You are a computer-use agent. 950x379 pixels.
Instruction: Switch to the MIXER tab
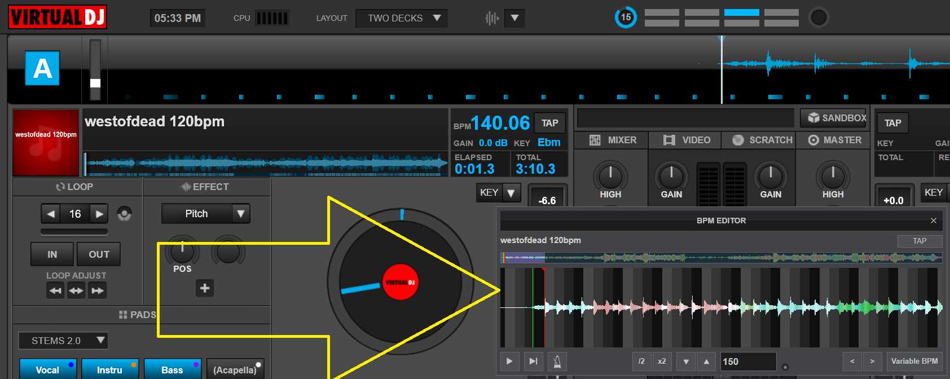612,140
